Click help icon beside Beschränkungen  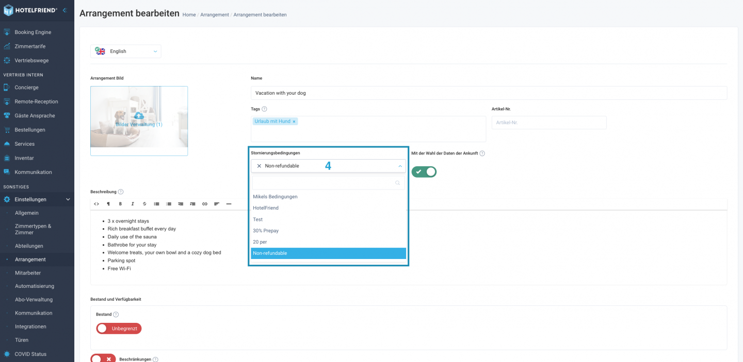point(155,359)
